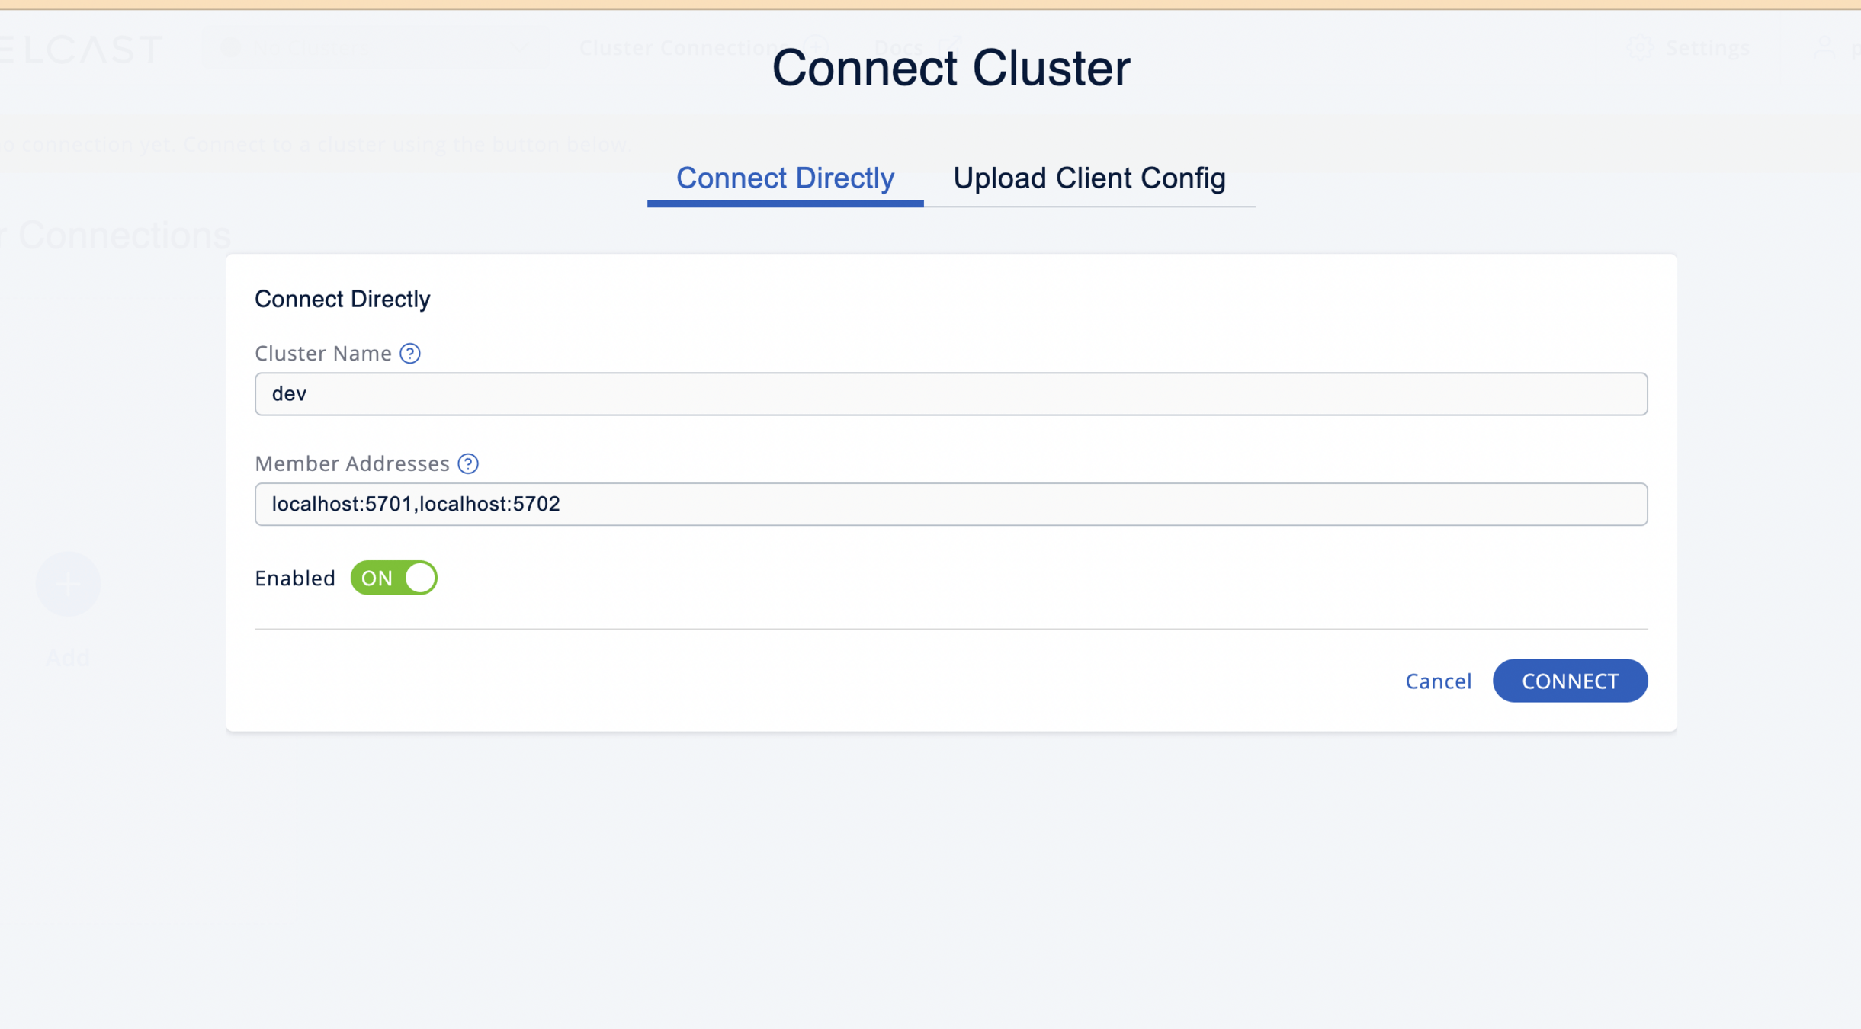This screenshot has height=1029, width=1861.
Task: Open the cluster selector dropdown in header
Action: (x=374, y=48)
